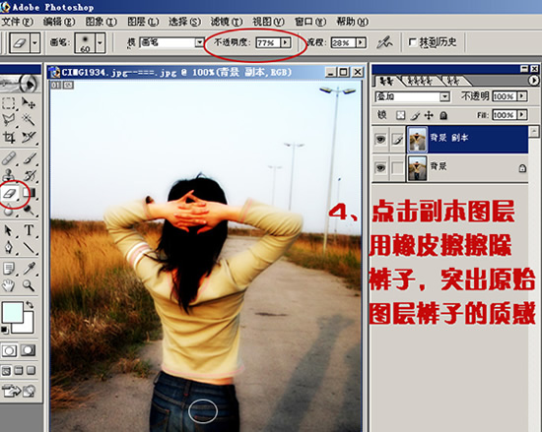Image resolution: width=542 pixels, height=432 pixels.
Task: Open the Fill slider arrow
Action: (x=522, y=115)
